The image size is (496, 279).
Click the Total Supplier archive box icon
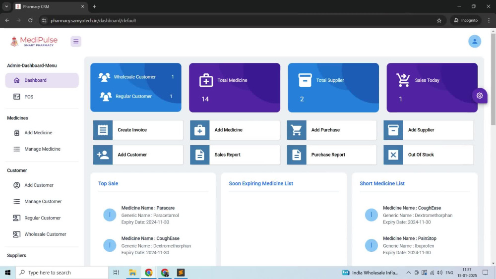(x=305, y=80)
